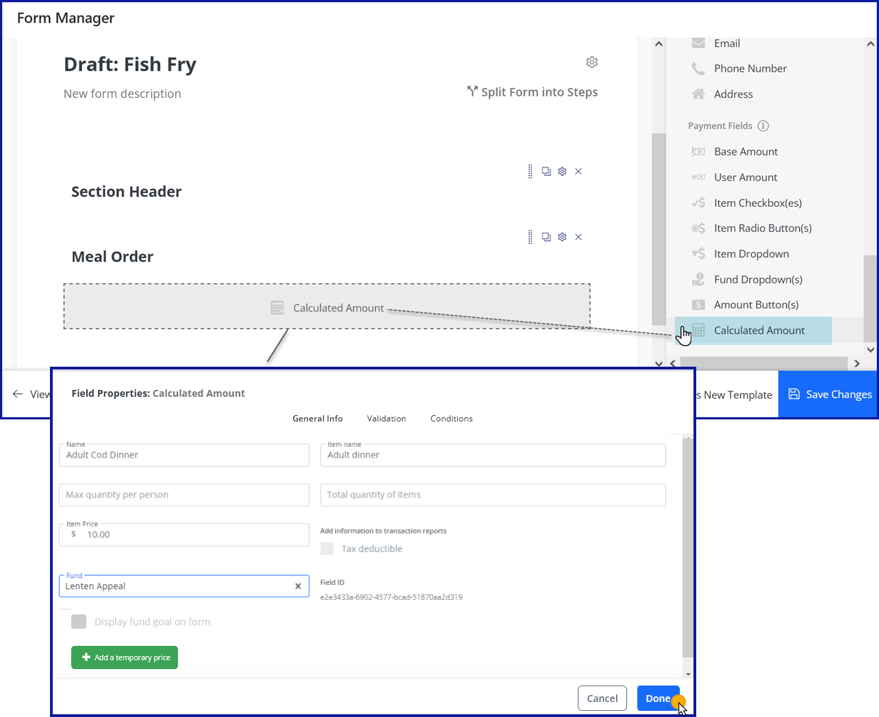
Task: Select the Item Dropdown payment field
Action: (x=751, y=254)
